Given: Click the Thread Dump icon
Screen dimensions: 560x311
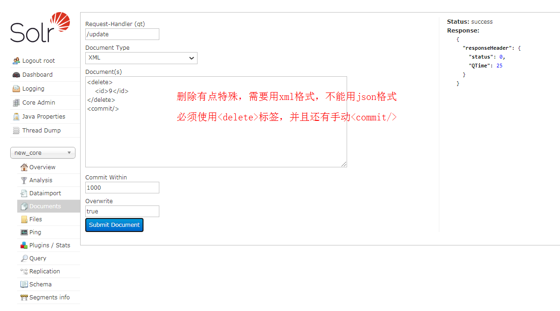Looking at the screenshot, I should tap(16, 131).
